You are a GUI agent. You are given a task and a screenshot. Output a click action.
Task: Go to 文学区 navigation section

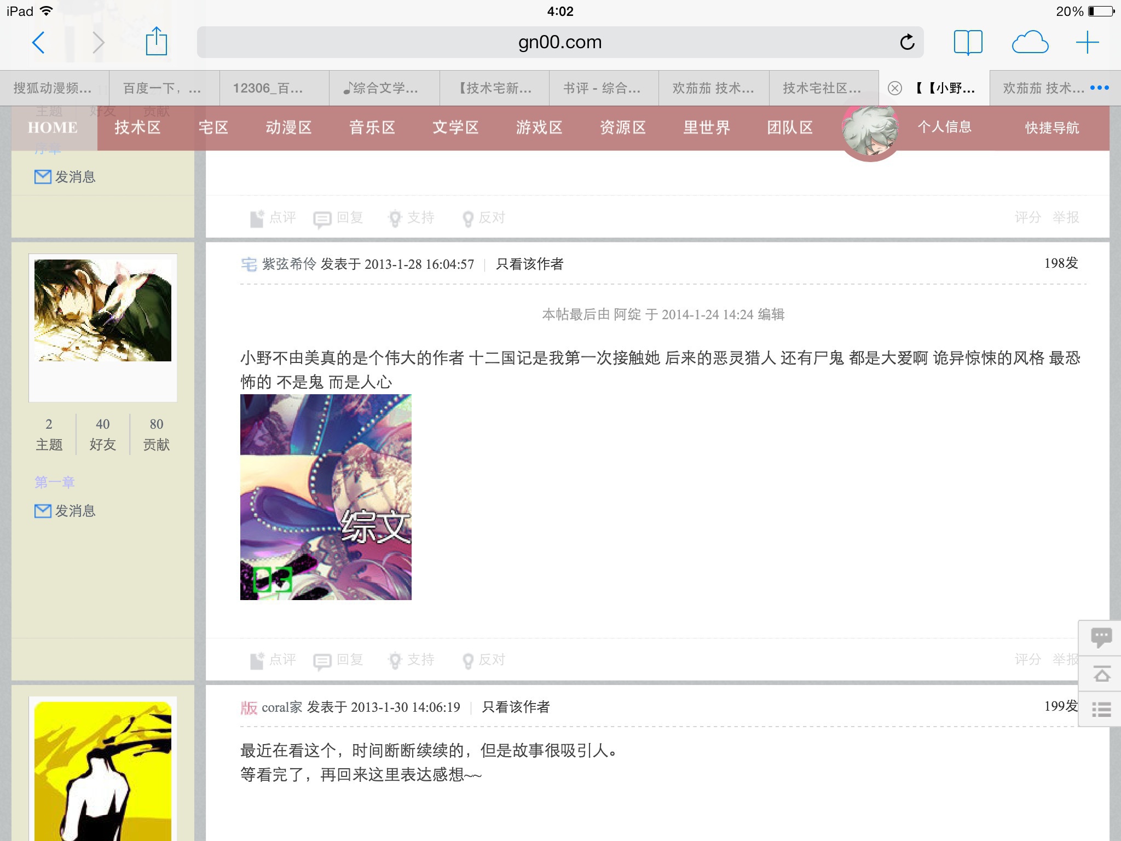(455, 128)
